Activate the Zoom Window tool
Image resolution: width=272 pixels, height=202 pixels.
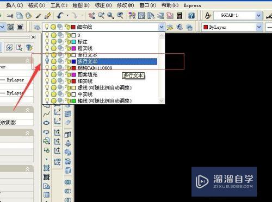click(x=110, y=16)
